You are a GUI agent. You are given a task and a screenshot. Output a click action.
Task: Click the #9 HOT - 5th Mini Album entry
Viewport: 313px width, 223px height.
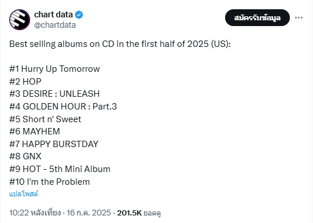pos(60,169)
